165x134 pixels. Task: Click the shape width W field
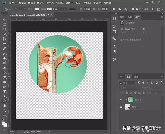(x=87, y=9)
